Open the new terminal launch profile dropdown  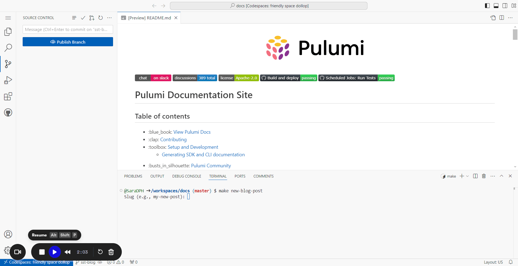coord(468,176)
